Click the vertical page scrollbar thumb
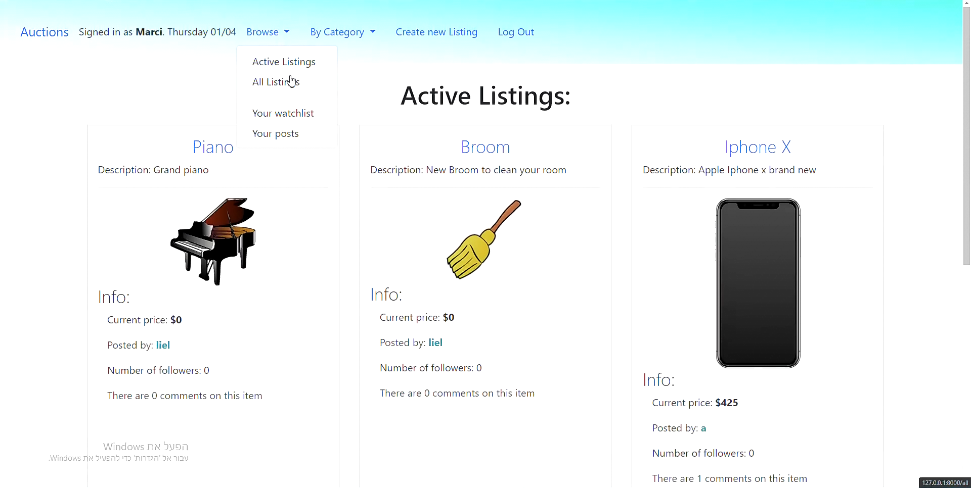Screen dimensions: 971x488 click(x=966, y=136)
